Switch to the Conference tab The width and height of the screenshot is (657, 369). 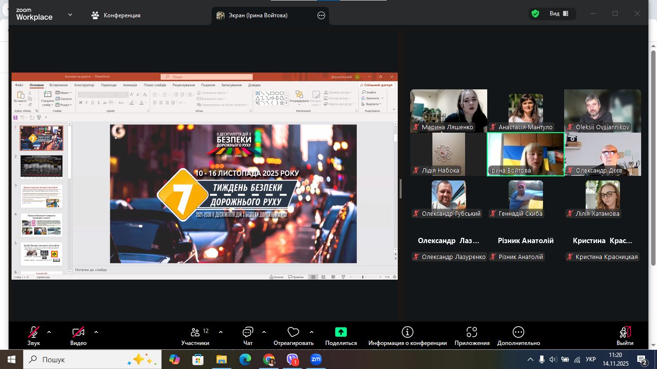(116, 15)
